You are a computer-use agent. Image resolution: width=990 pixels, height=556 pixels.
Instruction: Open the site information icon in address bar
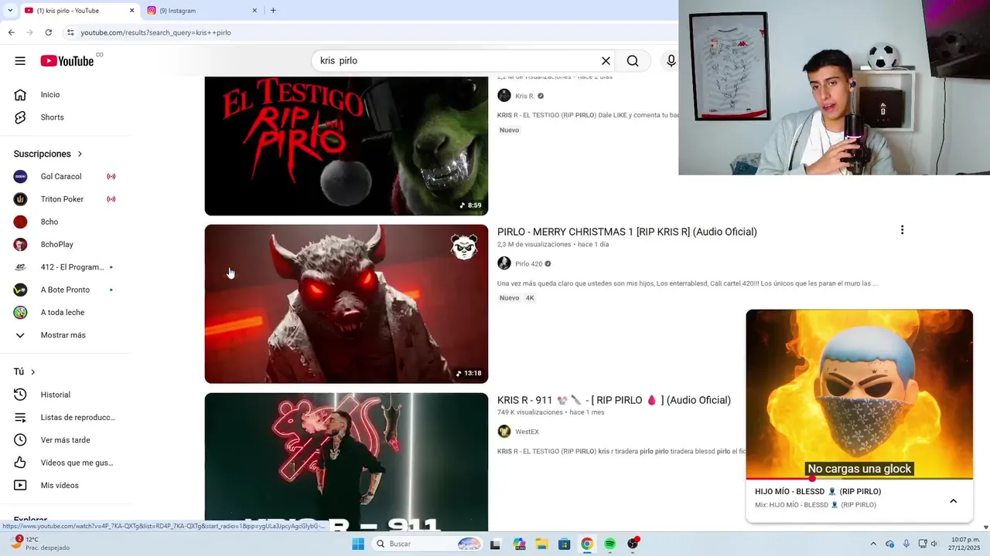70,32
